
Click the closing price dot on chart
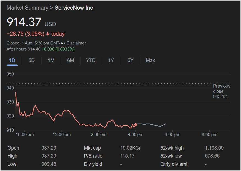pos(135,125)
